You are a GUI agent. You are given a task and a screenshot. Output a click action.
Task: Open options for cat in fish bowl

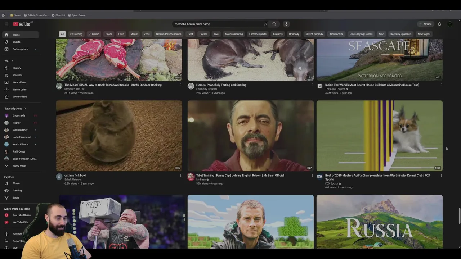180,176
